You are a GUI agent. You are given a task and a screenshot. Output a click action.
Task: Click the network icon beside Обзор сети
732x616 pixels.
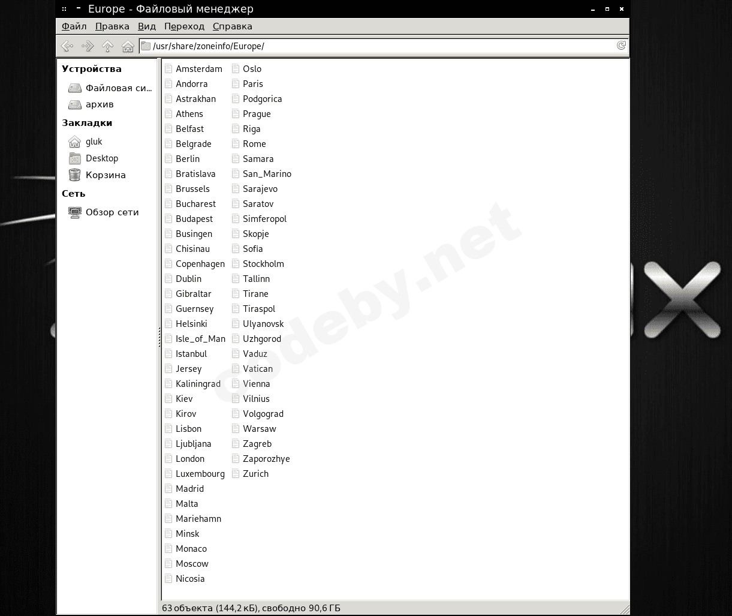pyautogui.click(x=74, y=212)
